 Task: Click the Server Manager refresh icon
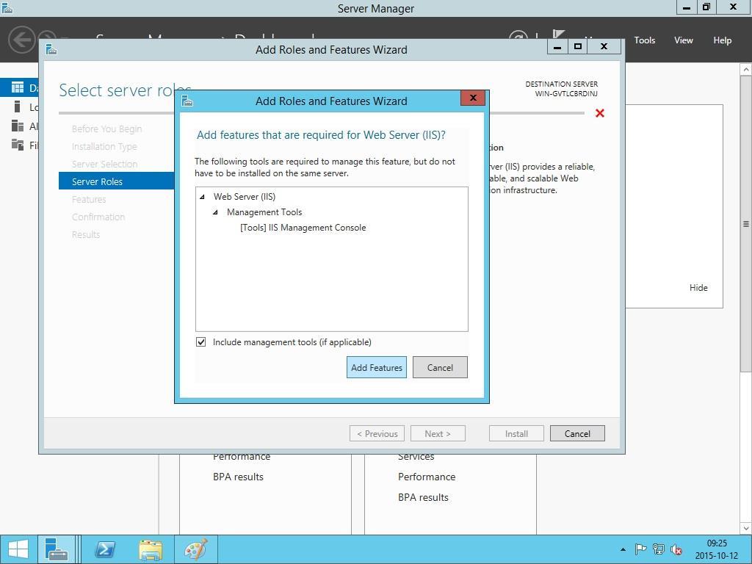(518, 36)
